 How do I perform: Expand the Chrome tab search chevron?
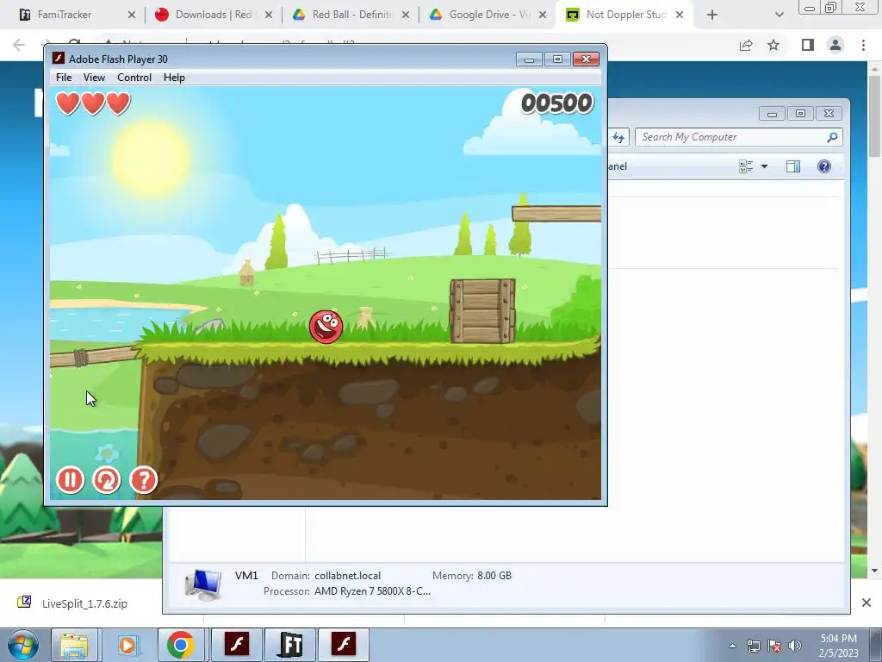[779, 15]
